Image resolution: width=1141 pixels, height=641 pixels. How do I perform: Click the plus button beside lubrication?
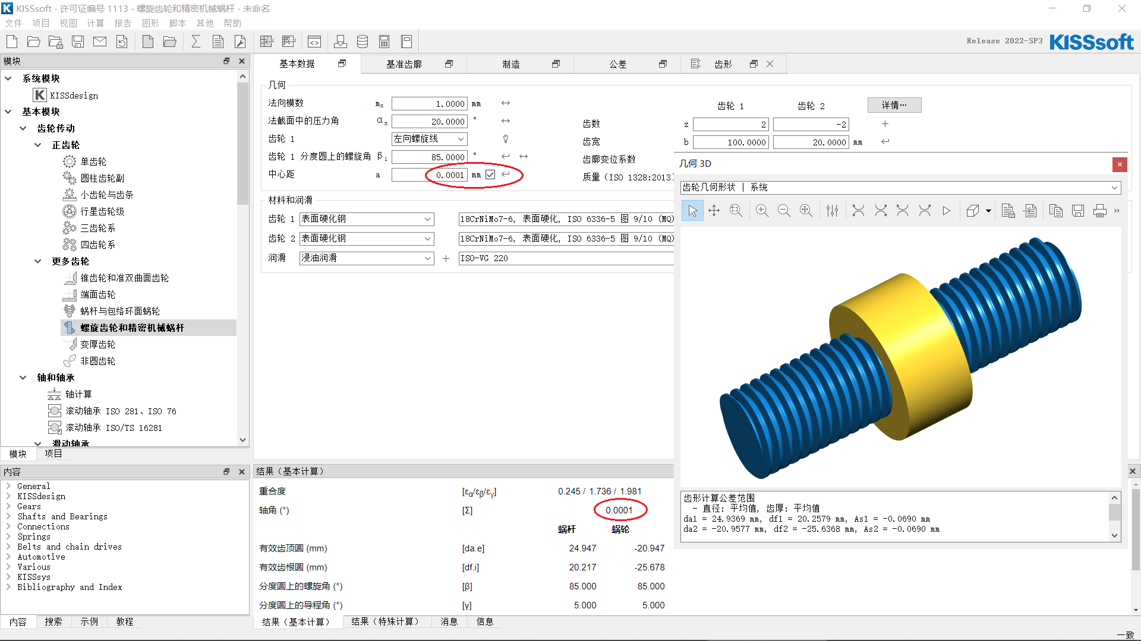coord(446,258)
